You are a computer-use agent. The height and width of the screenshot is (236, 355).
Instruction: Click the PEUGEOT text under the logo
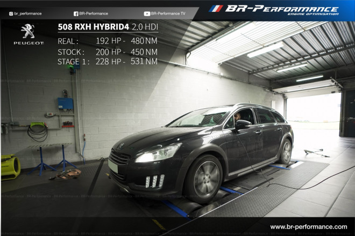pos(29,42)
